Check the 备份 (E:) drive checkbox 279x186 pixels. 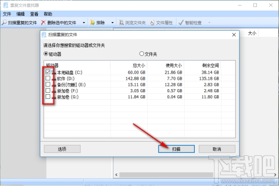point(48,84)
